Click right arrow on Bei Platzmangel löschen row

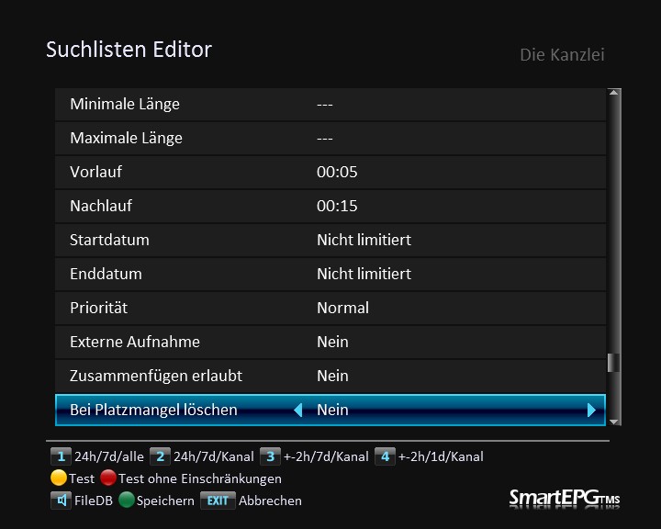(x=592, y=411)
